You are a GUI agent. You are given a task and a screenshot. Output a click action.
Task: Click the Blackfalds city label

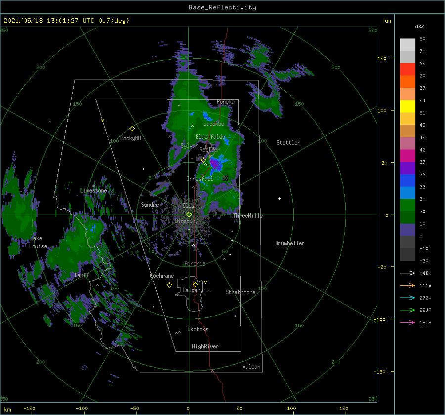[x=210, y=137]
